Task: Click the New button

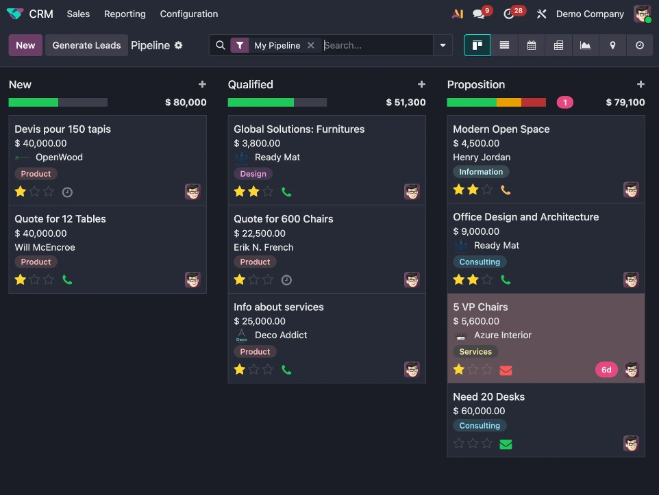Action: tap(25, 45)
